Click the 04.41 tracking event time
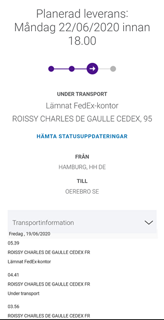The height and width of the screenshot is (320, 164). (14, 275)
